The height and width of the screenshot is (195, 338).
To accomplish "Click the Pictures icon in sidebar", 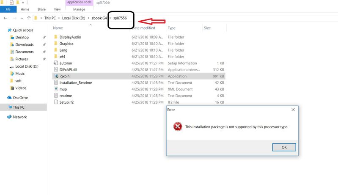I will click(x=12, y=59).
